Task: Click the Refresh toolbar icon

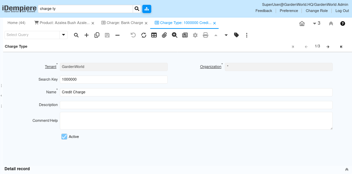Action: pyautogui.click(x=144, y=35)
